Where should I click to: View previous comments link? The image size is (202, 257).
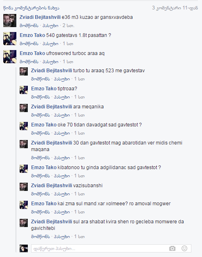[x=31, y=8]
